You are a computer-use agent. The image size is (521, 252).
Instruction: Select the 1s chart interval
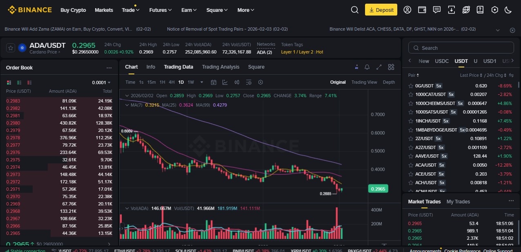141,82
